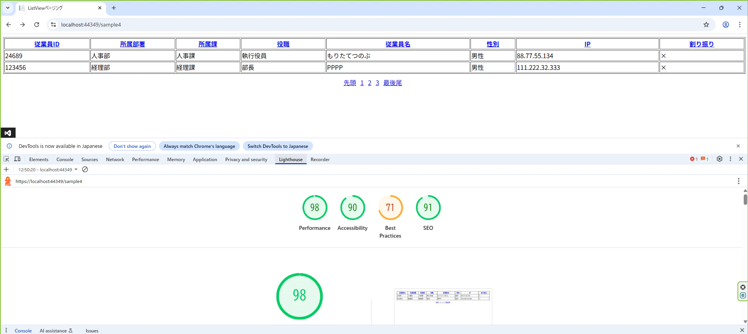
Task: Go to 先頭 first page link
Action: [x=350, y=83]
